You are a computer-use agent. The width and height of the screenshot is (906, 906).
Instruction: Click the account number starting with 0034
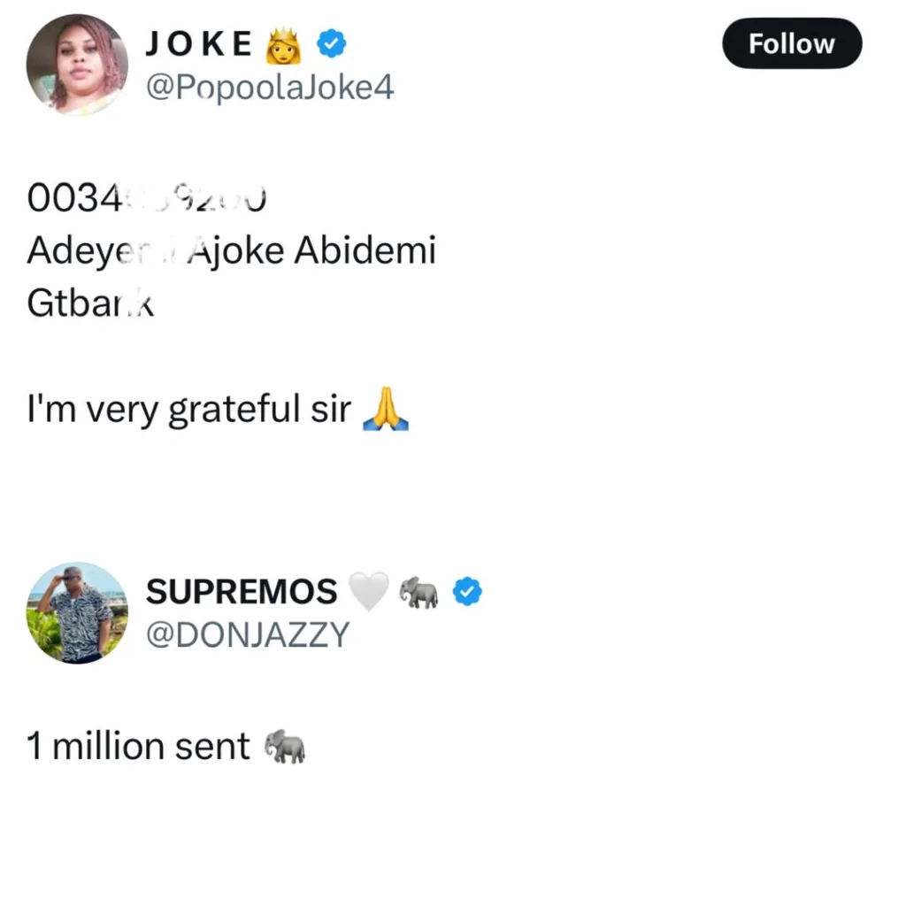(146, 198)
